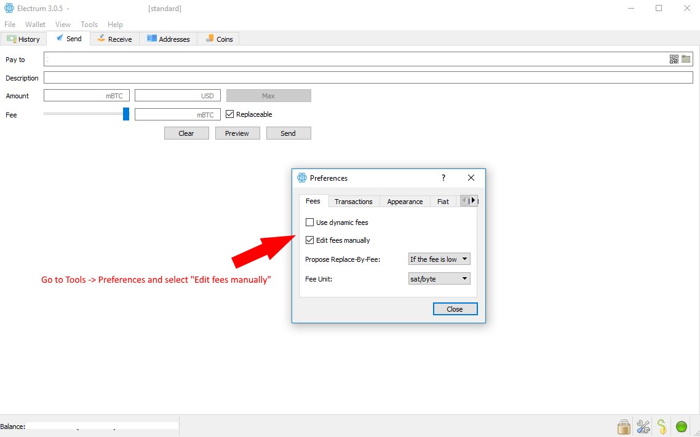Open the Fee Unit sat/byte dropdown

point(439,278)
